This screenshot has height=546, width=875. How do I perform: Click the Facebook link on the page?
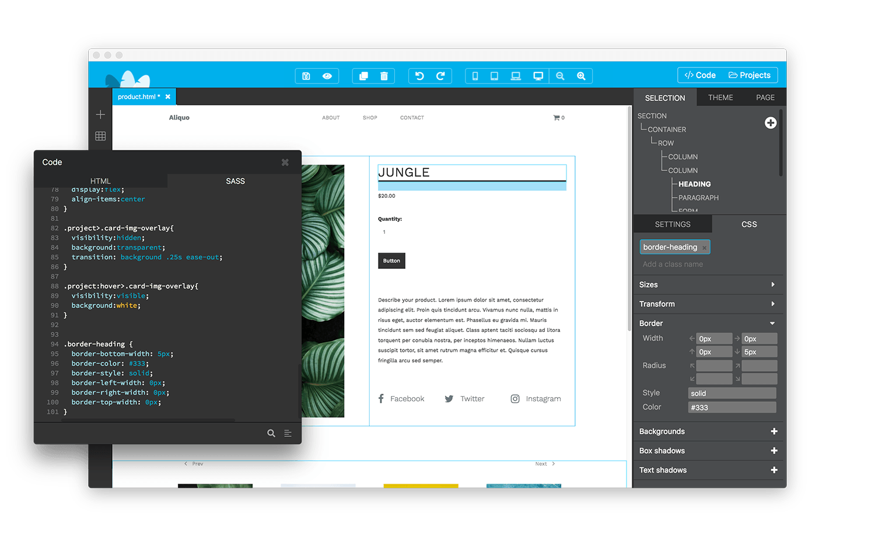tap(401, 399)
